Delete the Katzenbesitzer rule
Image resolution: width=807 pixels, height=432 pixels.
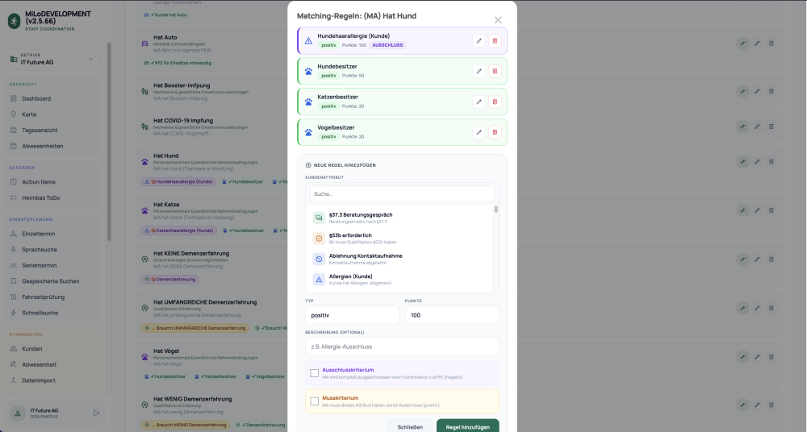click(495, 102)
